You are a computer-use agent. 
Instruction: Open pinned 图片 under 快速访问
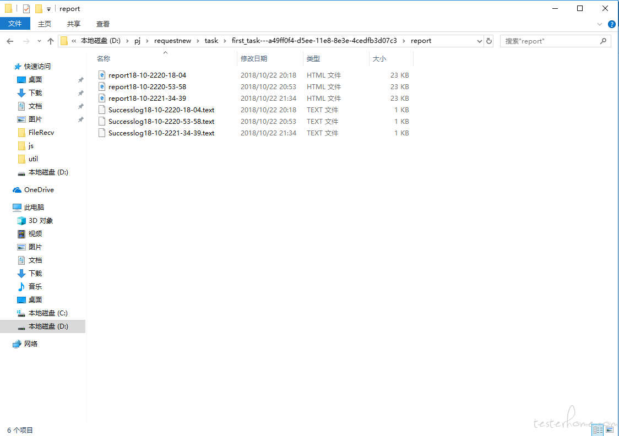coord(35,119)
